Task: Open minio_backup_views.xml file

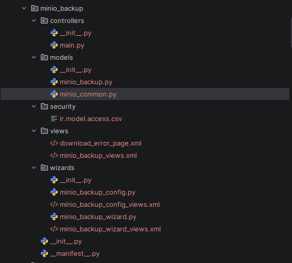Action: 98,156
